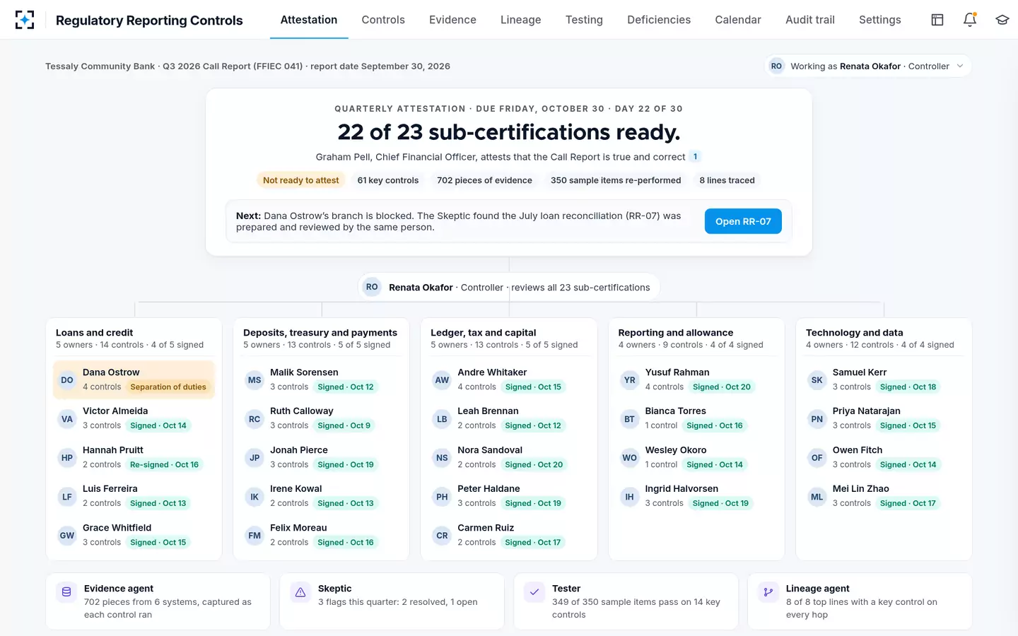Open the notifications bell
This screenshot has height=636, width=1018.
(x=970, y=20)
